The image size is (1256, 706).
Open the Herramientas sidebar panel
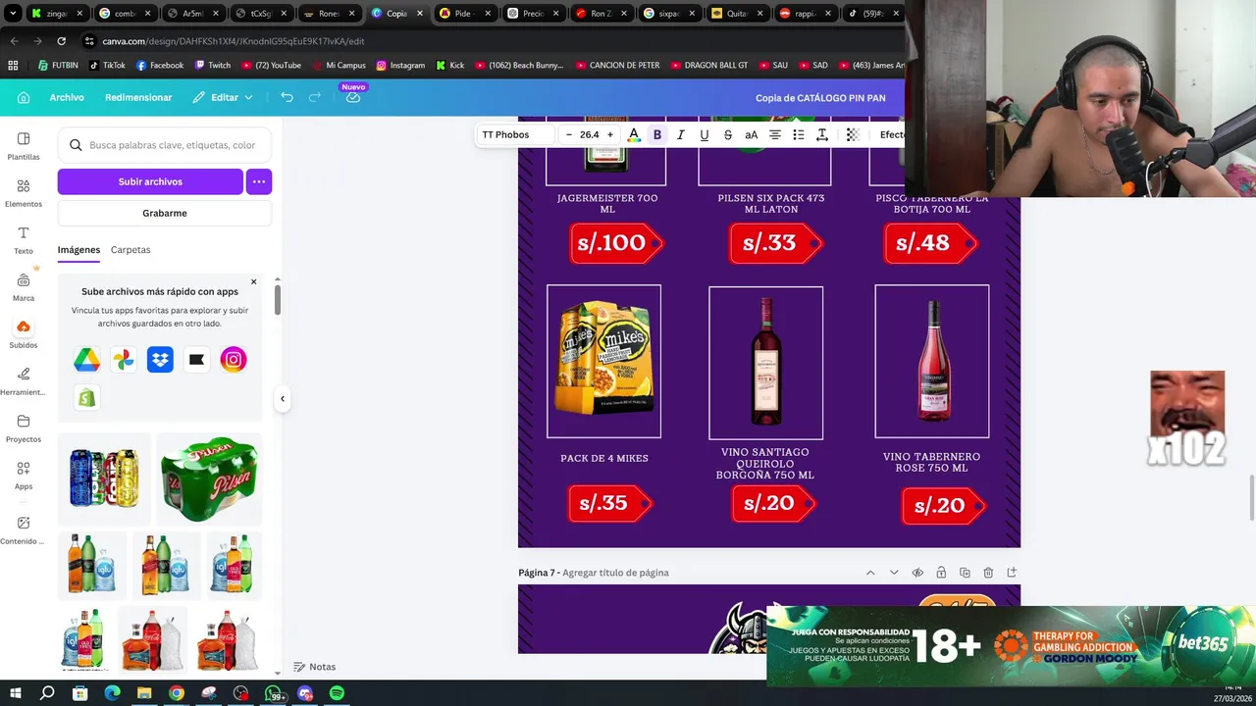pos(24,381)
